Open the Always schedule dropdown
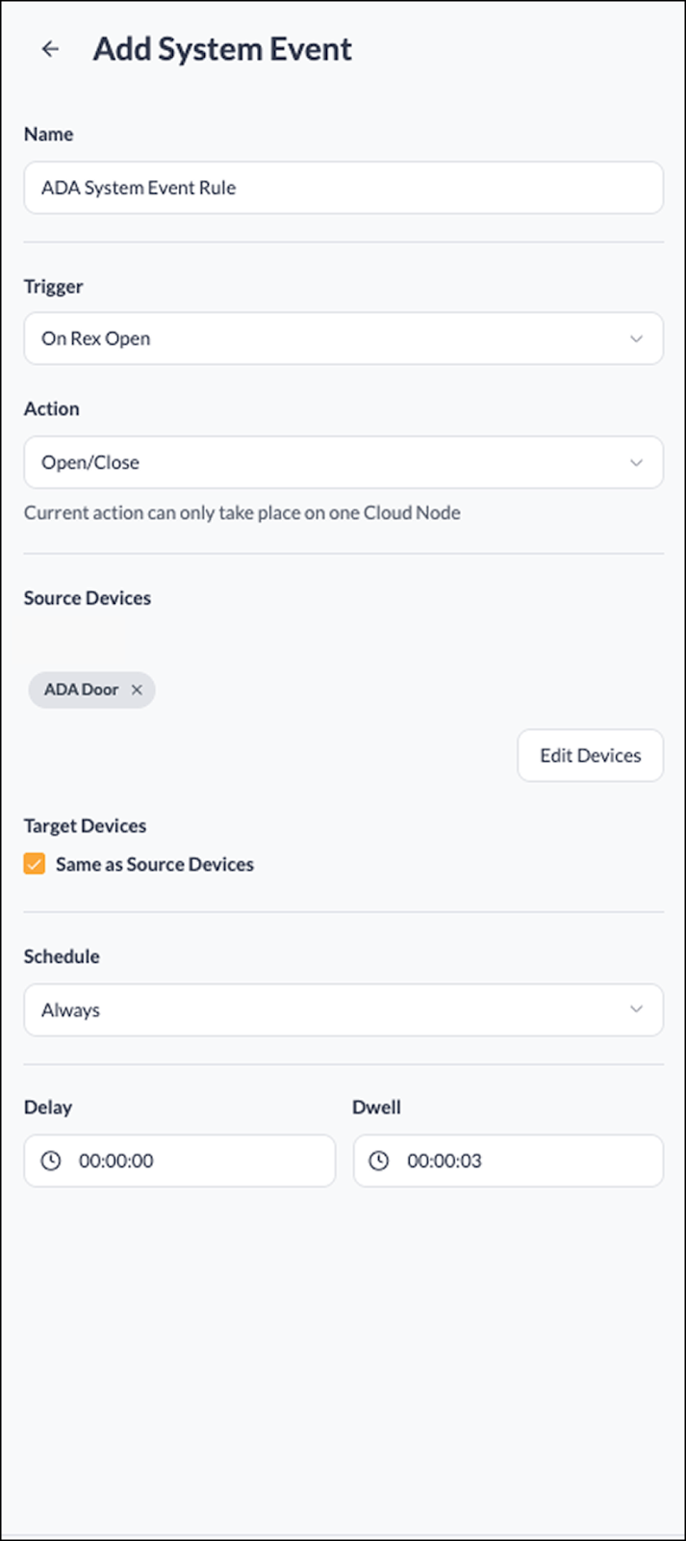The width and height of the screenshot is (686, 1541). (x=327, y=1009)
